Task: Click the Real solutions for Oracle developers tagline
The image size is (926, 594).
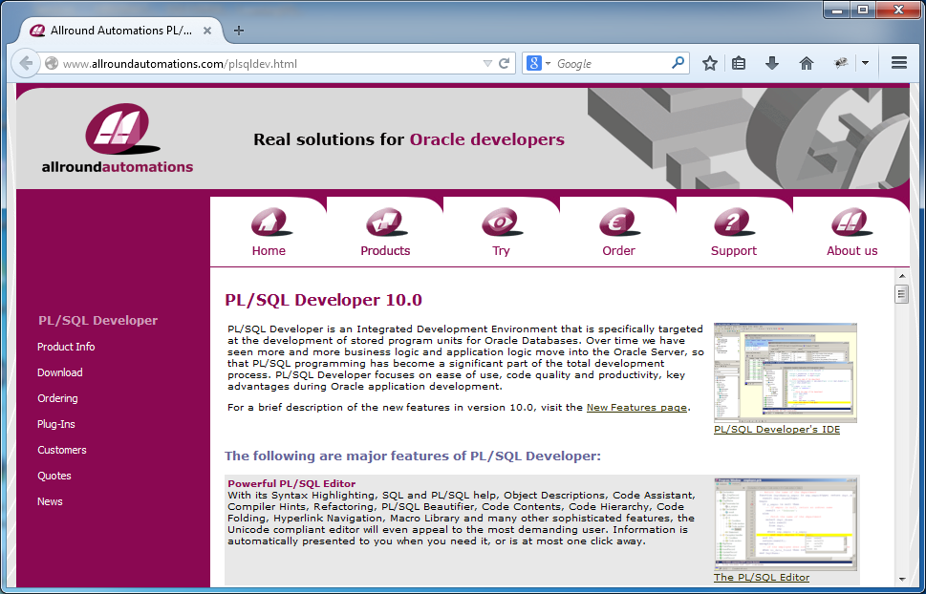Action: pyautogui.click(x=409, y=139)
